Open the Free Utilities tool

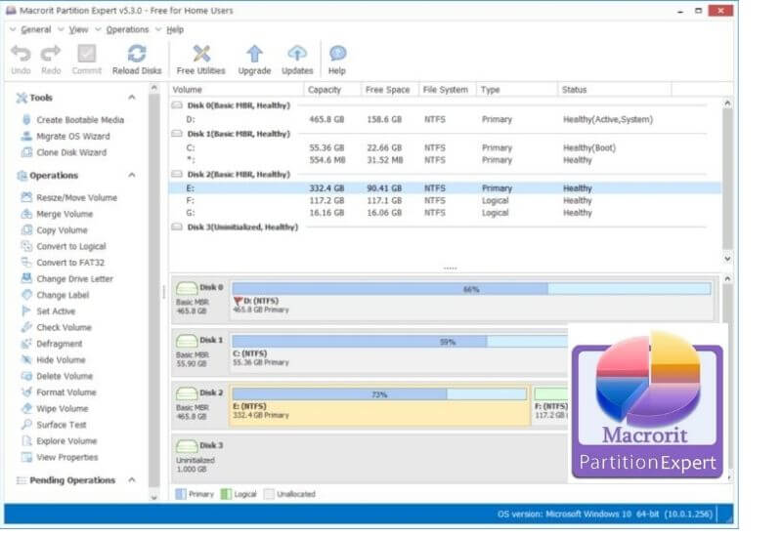[201, 55]
